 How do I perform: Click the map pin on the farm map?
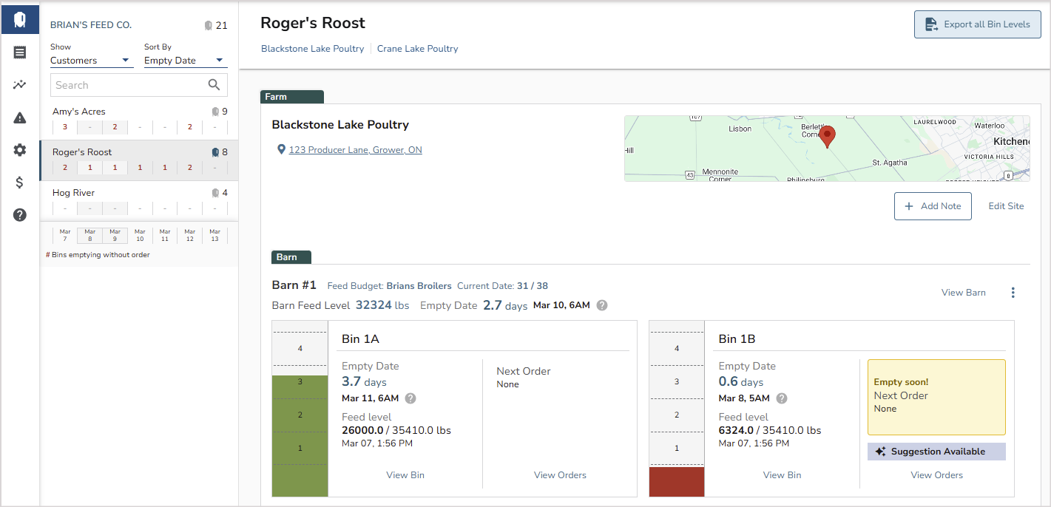827,135
